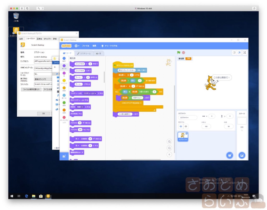Click the Scratch Desktop taskbar button
The width and height of the screenshot is (267, 210).
48,196
